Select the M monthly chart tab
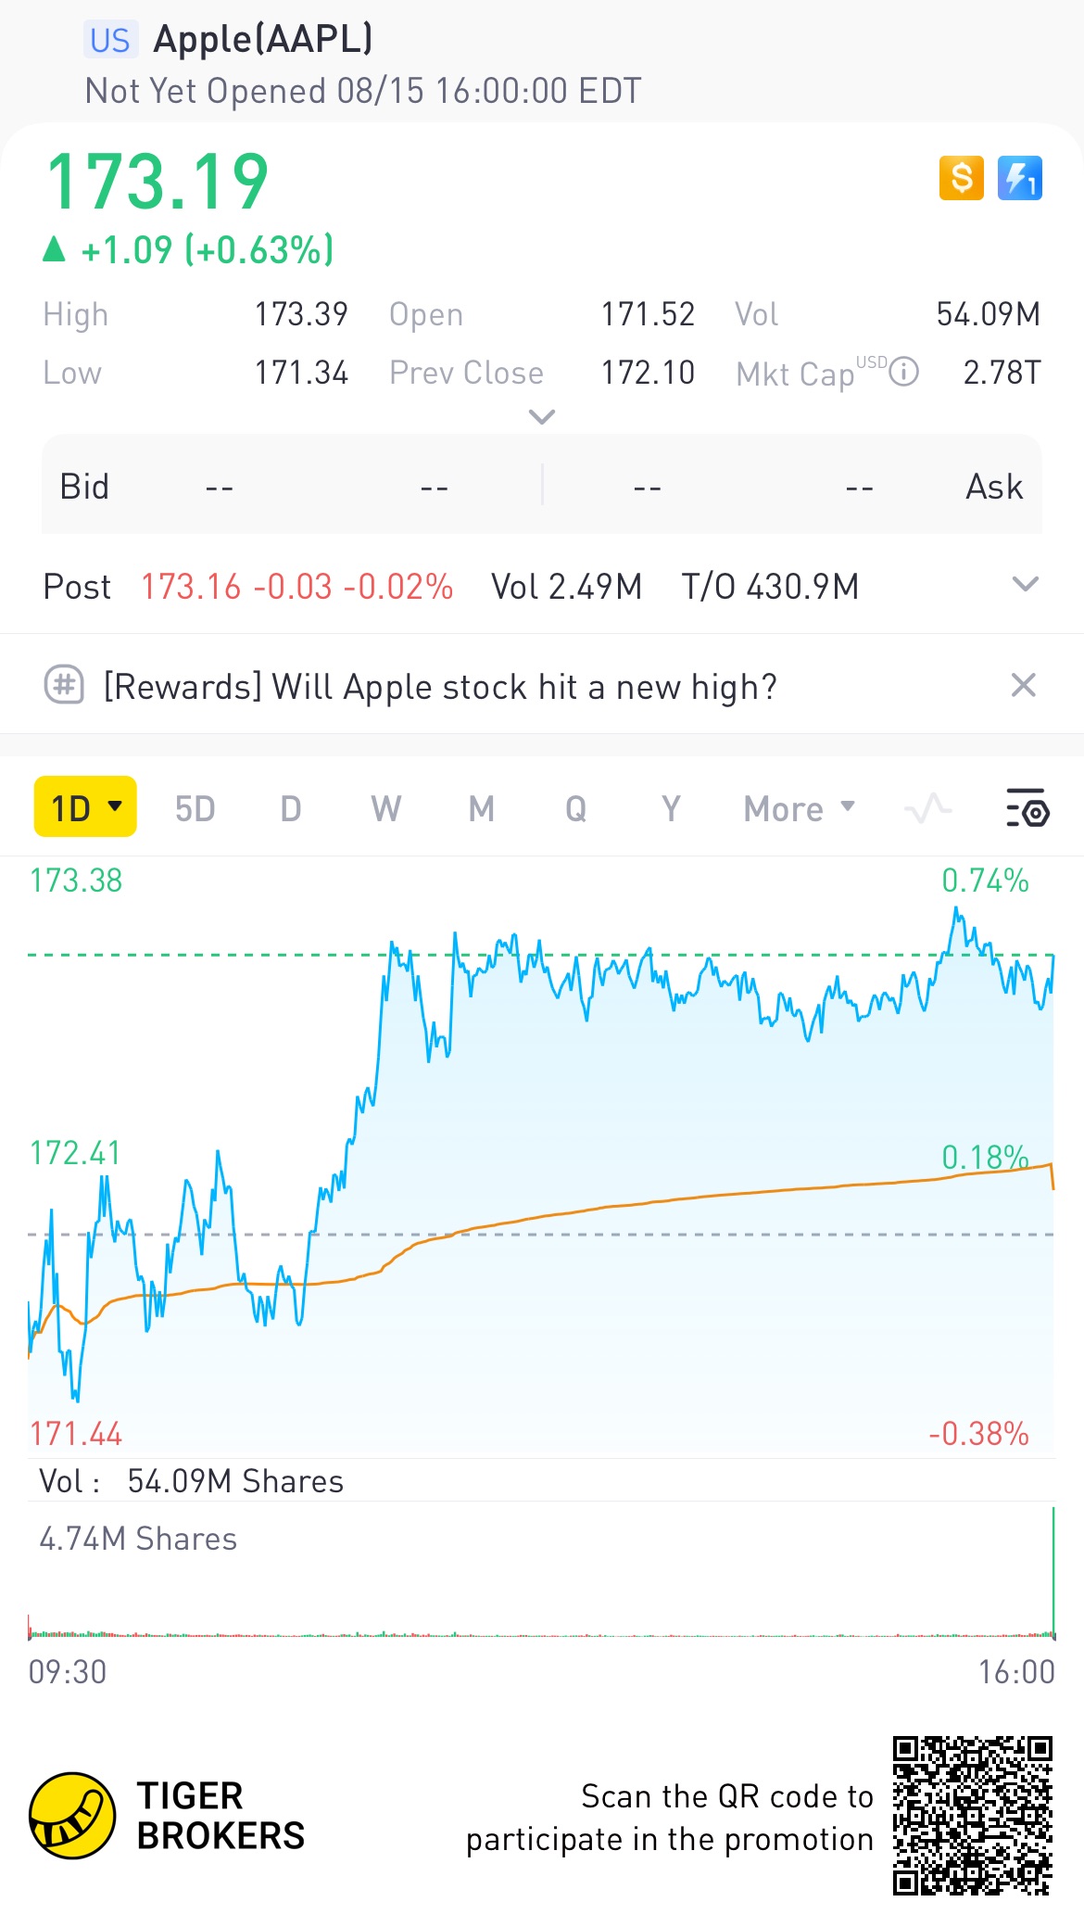The image size is (1084, 1927). [481, 809]
